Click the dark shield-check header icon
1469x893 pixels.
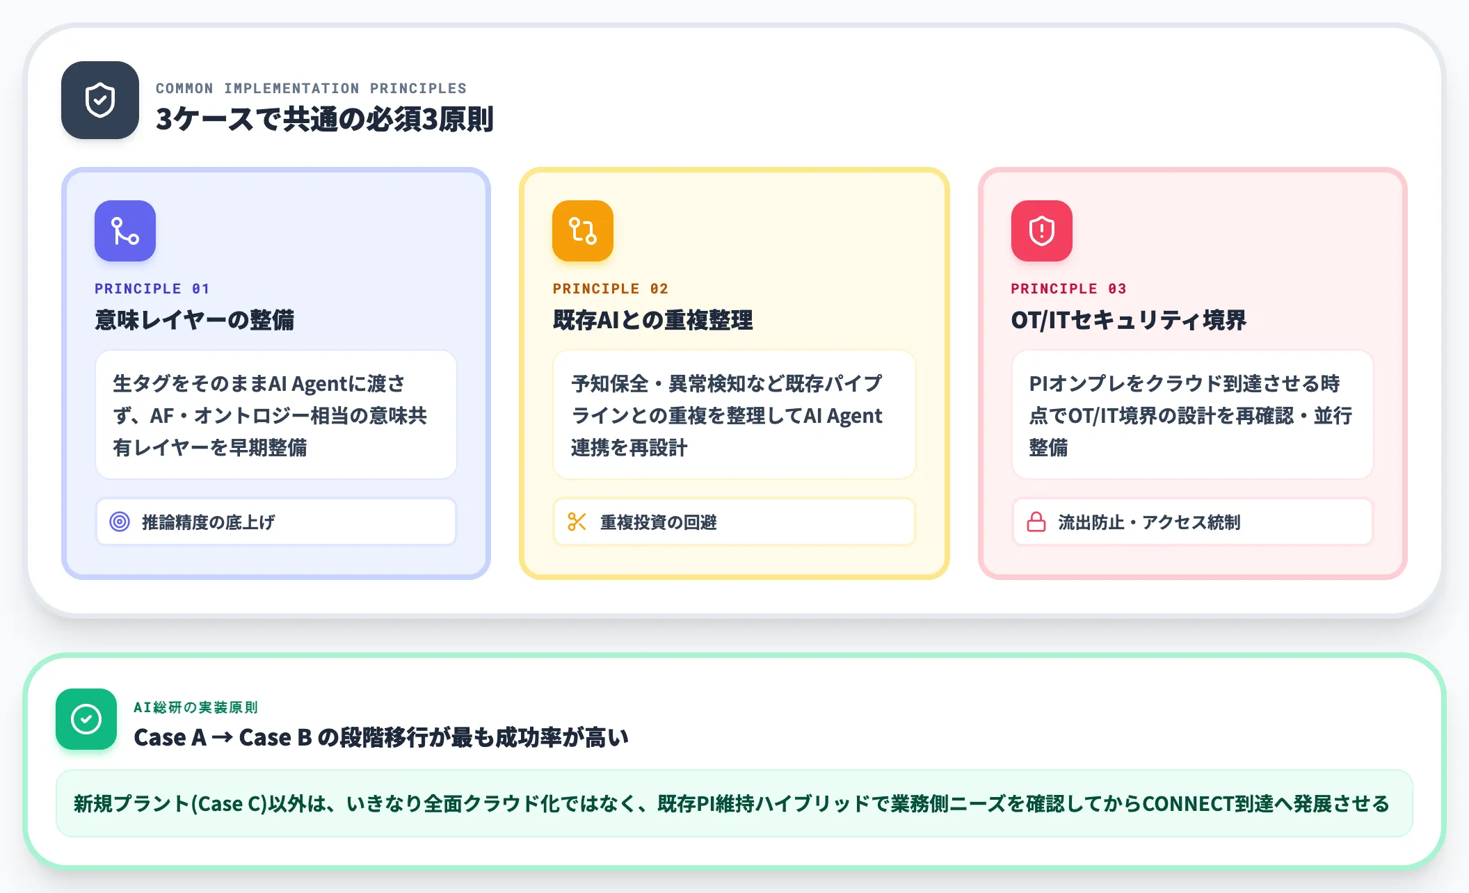coord(100,100)
